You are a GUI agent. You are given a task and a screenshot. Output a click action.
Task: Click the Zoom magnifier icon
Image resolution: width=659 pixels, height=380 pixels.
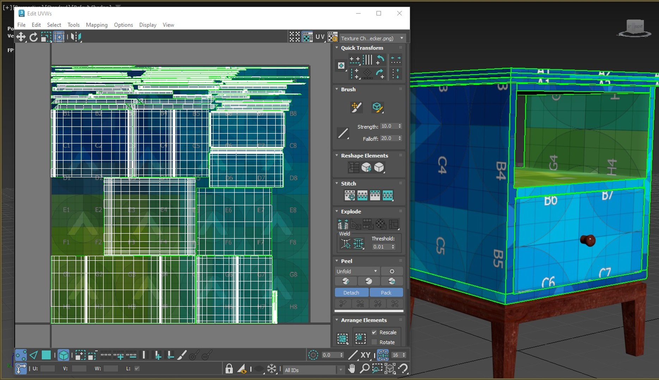[x=364, y=368]
